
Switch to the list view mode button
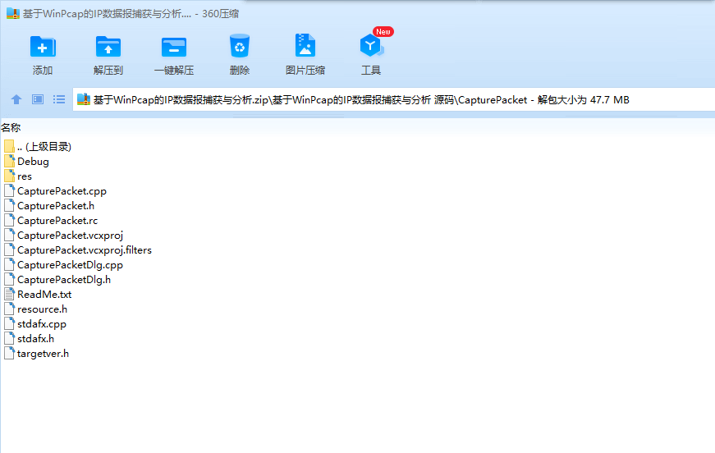[59, 99]
